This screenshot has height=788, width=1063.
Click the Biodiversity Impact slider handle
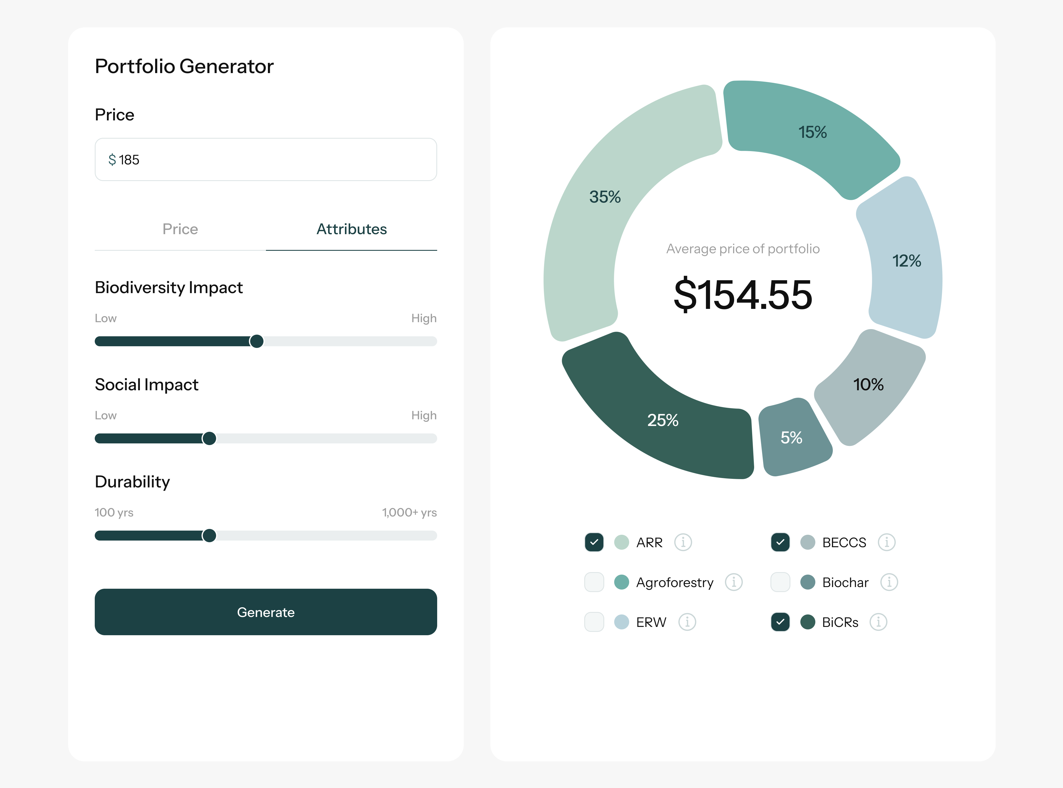coord(256,341)
